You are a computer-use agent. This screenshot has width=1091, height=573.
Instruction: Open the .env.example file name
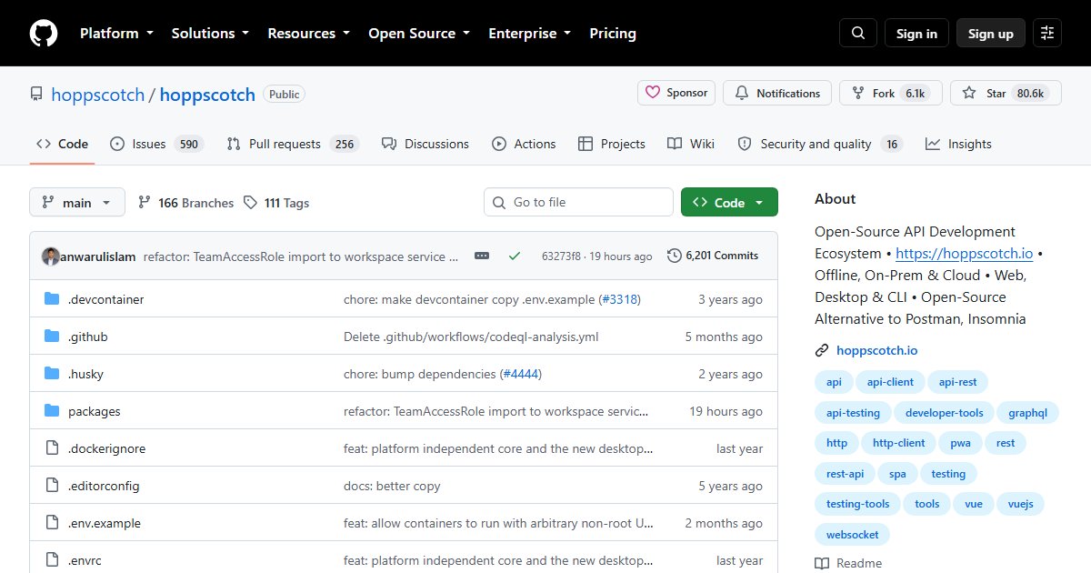click(x=105, y=523)
